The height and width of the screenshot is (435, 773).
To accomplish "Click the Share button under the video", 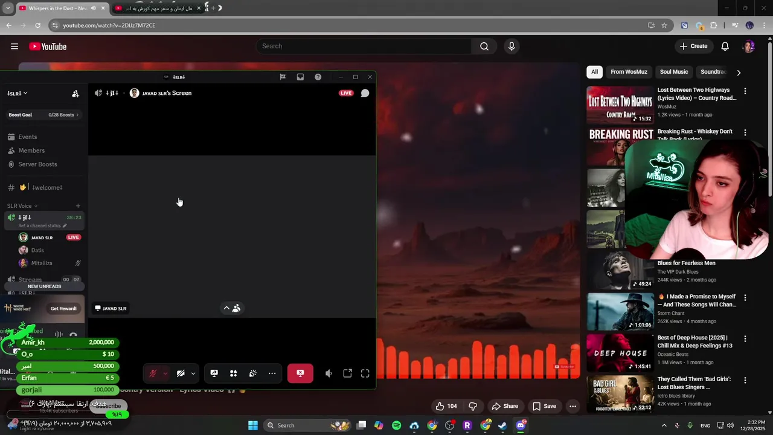I will (x=505, y=406).
